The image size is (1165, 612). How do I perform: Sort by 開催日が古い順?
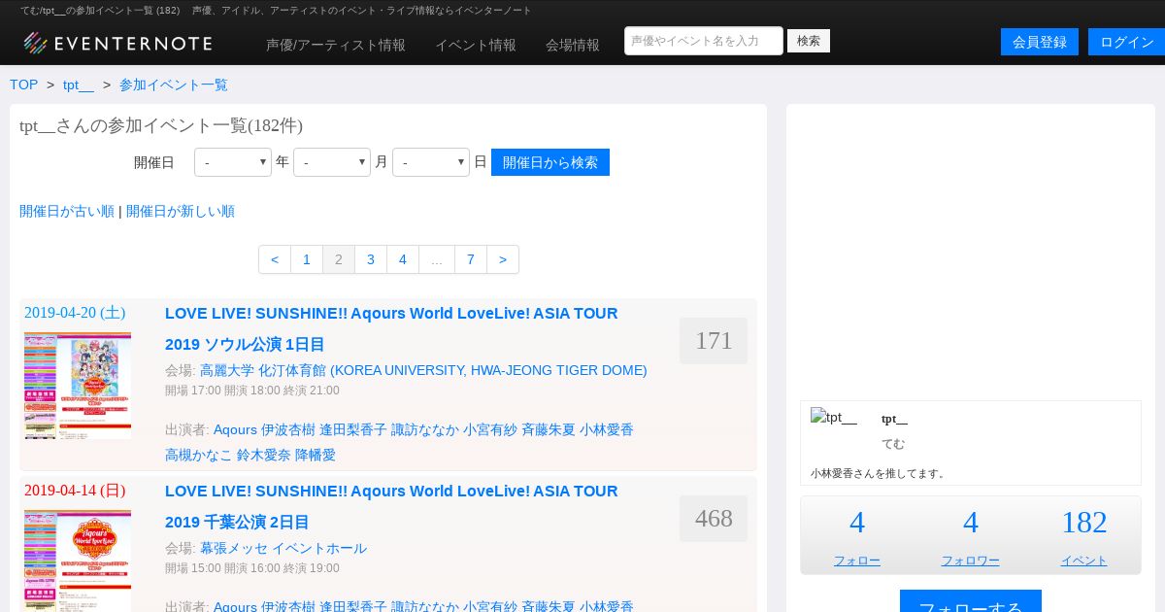point(67,211)
